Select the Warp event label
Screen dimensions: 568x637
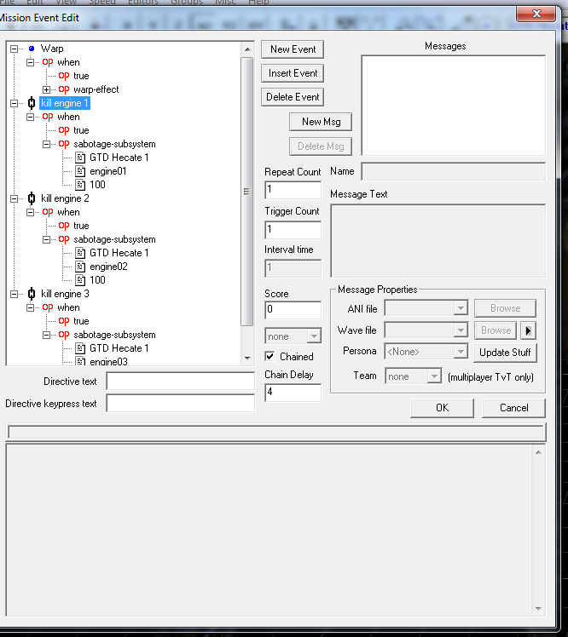(52, 49)
